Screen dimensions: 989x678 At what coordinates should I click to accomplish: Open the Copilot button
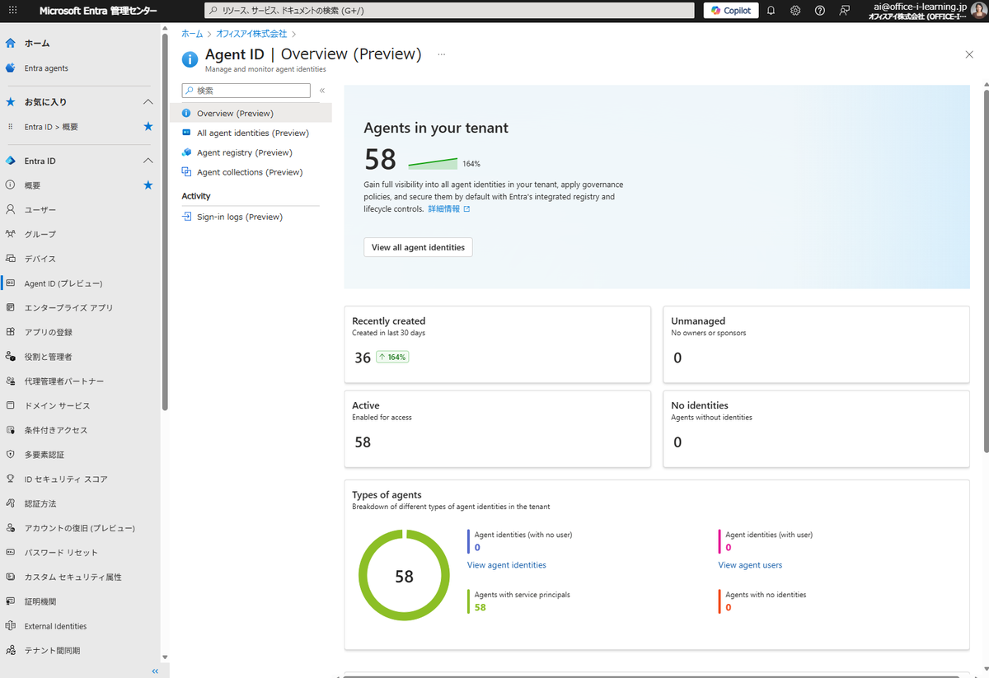pyautogui.click(x=730, y=11)
